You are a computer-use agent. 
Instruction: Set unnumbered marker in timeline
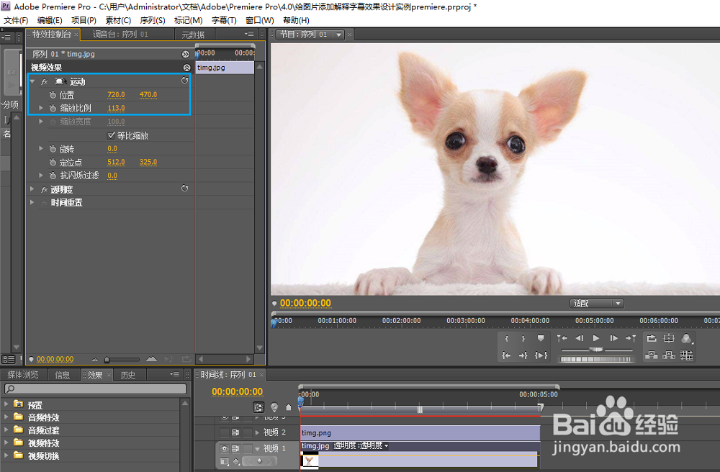point(289,407)
